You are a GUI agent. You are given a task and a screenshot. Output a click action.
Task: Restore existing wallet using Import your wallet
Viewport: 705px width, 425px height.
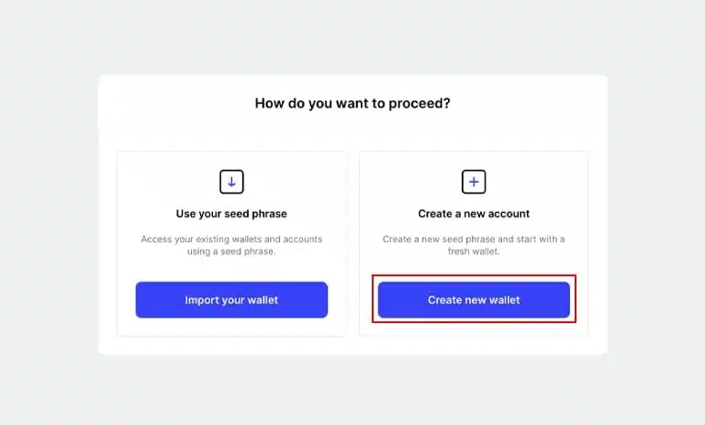[x=231, y=300]
